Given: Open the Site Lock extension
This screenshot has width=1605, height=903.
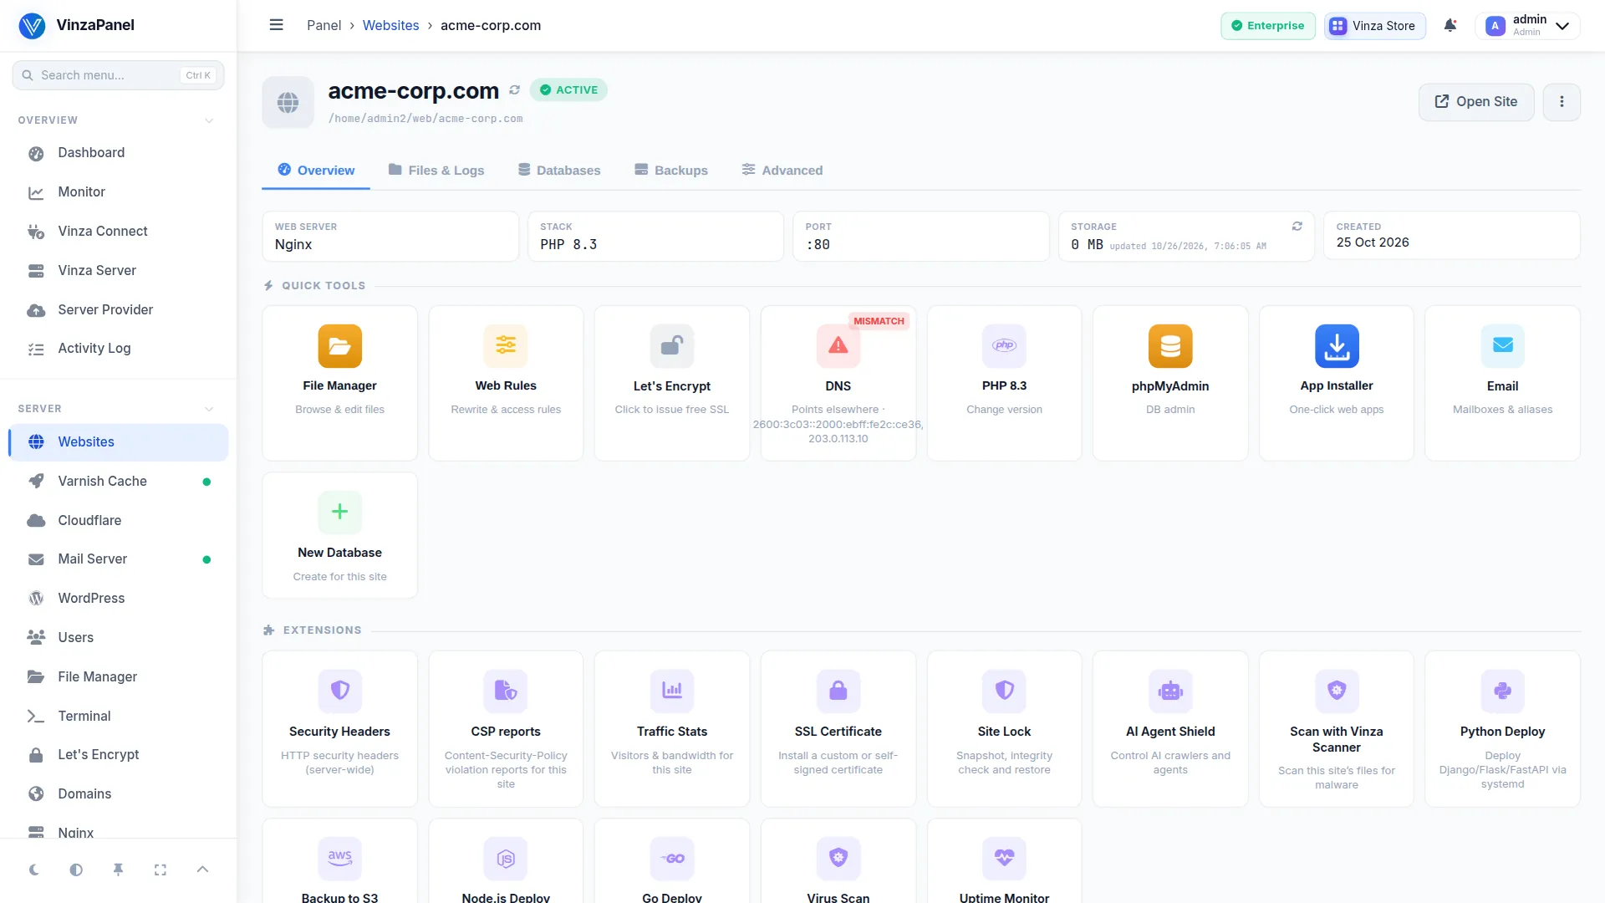Looking at the screenshot, I should [x=1004, y=729].
